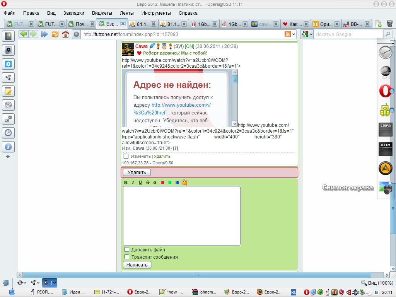
Task: Apply bold formatting in message editor
Action: [126, 183]
